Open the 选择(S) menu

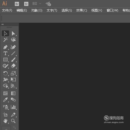(x=67, y=10)
